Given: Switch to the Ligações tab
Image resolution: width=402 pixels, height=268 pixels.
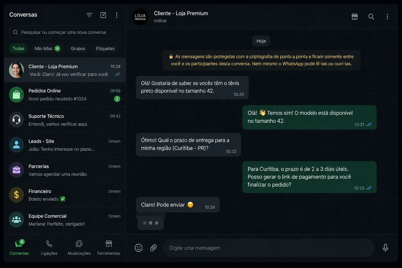Looking at the screenshot, I should [49, 248].
